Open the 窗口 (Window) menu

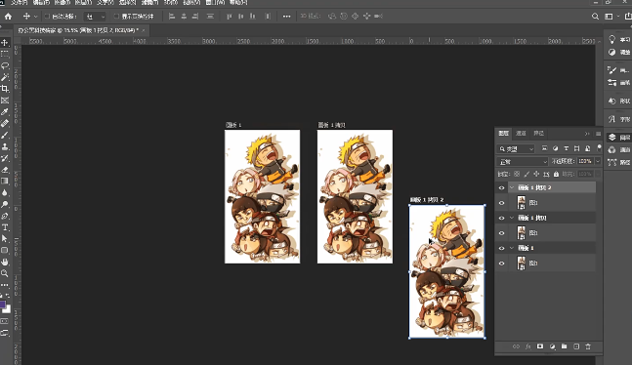pyautogui.click(x=215, y=2)
